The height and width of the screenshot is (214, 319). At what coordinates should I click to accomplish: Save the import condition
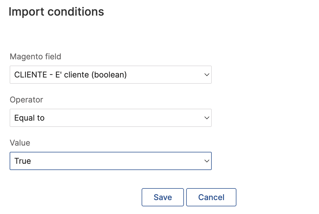click(x=163, y=197)
